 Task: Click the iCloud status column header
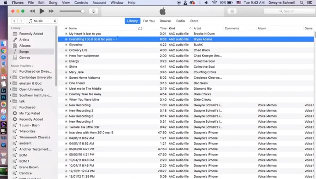(x=140, y=28)
